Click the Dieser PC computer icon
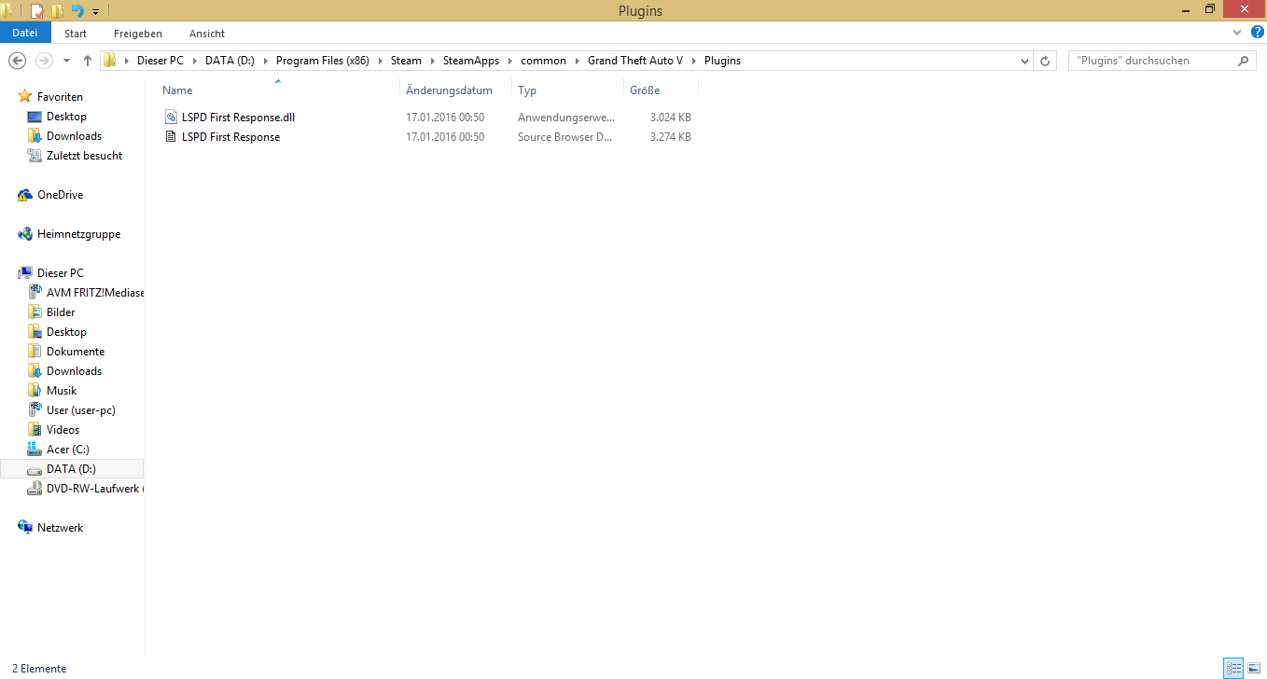This screenshot has width=1267, height=679. 25,273
